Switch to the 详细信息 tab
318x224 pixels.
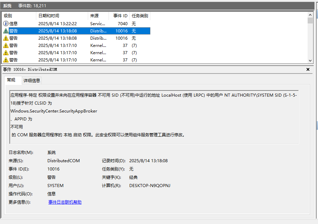[x=32, y=81]
